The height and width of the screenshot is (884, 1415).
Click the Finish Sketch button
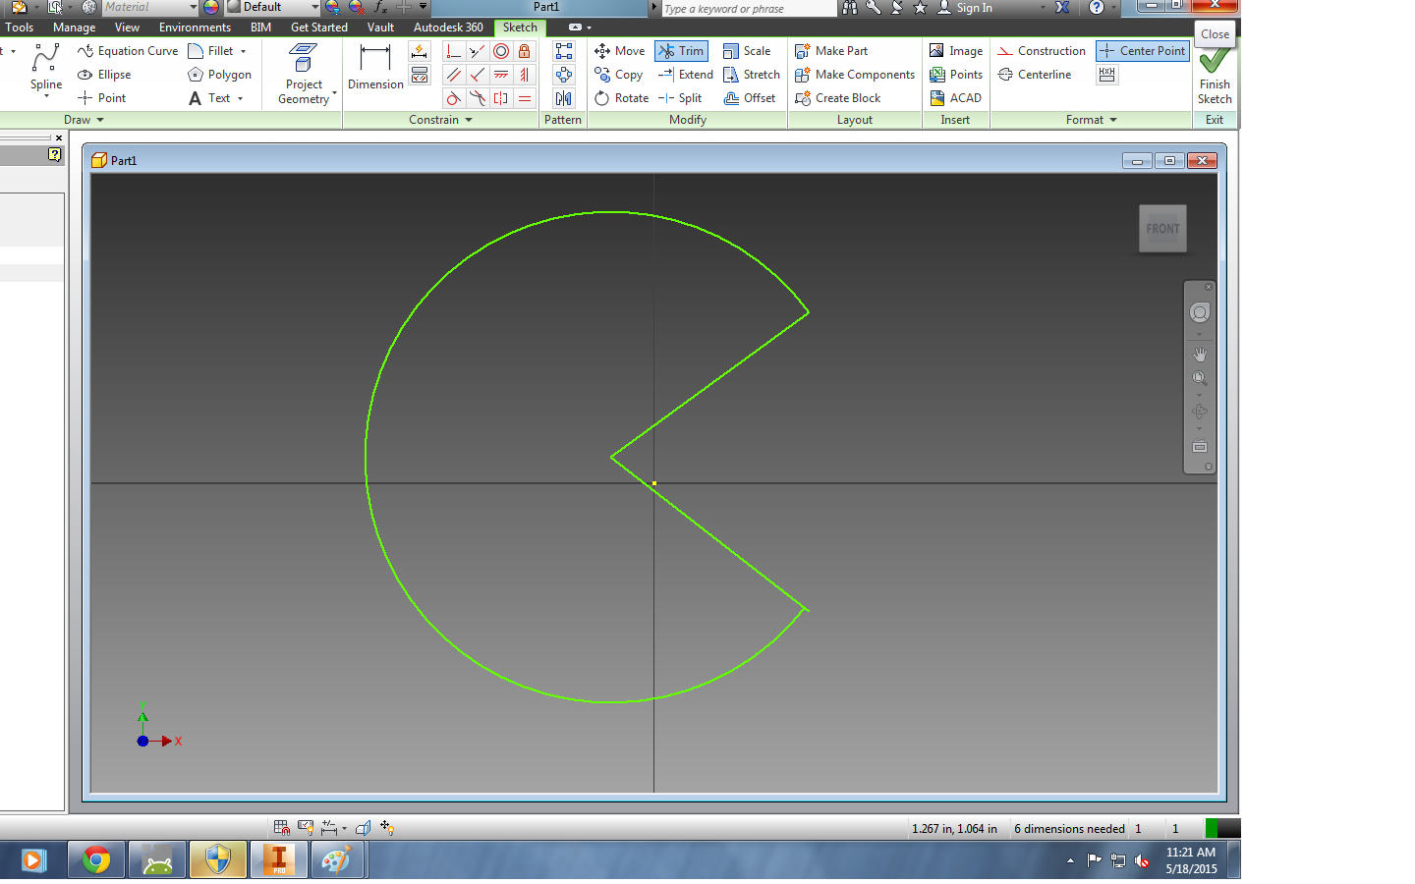coord(1215,75)
